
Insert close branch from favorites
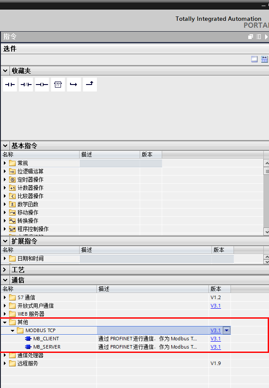tap(90, 85)
